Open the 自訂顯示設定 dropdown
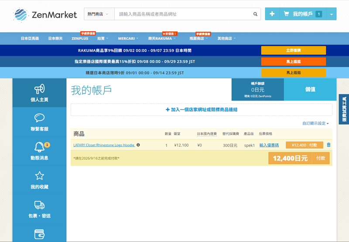349x242 pixels. pyautogui.click(x=315, y=123)
